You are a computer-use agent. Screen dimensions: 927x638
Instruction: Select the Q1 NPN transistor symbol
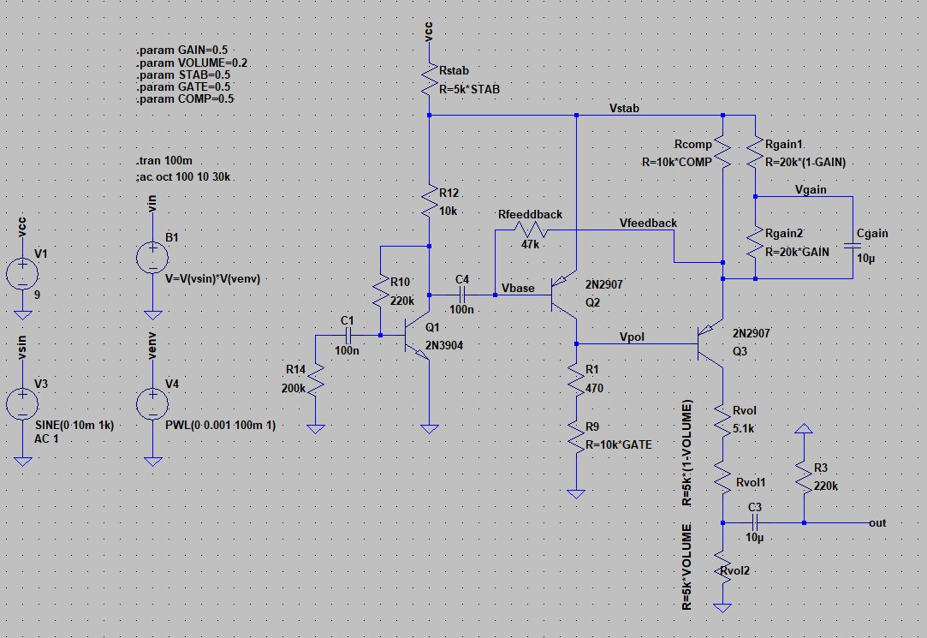(417, 335)
